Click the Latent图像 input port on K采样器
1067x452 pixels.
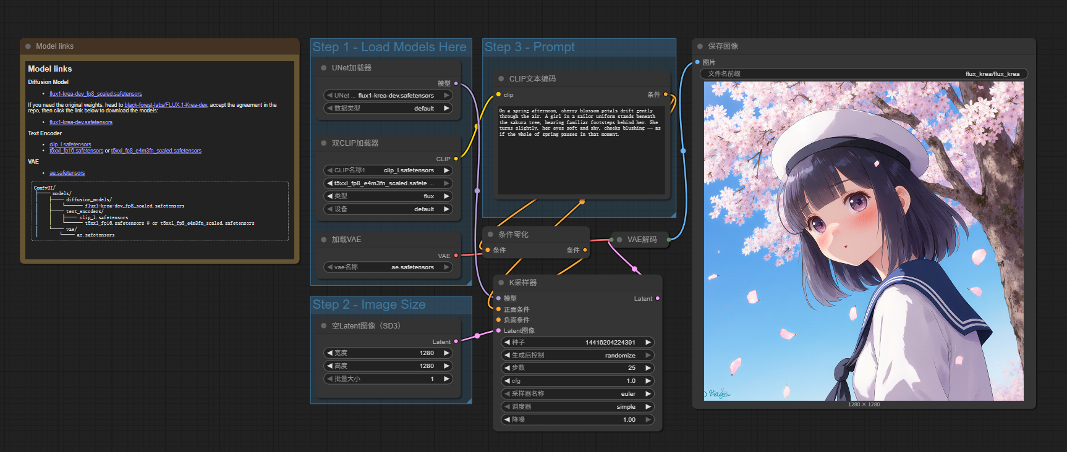coord(499,330)
